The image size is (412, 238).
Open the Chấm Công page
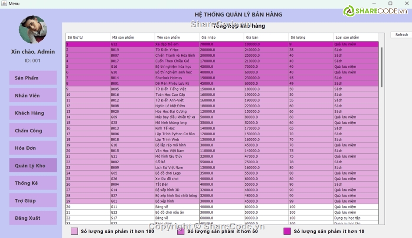click(33, 130)
